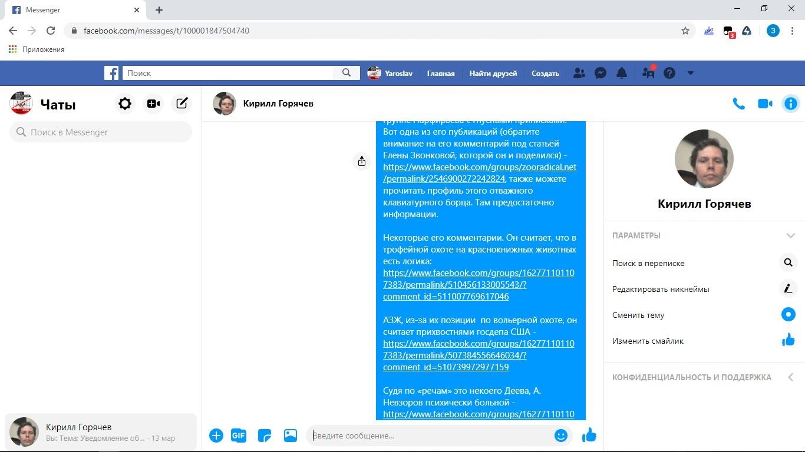
Task: Open the notifications bell icon
Action: click(622, 73)
